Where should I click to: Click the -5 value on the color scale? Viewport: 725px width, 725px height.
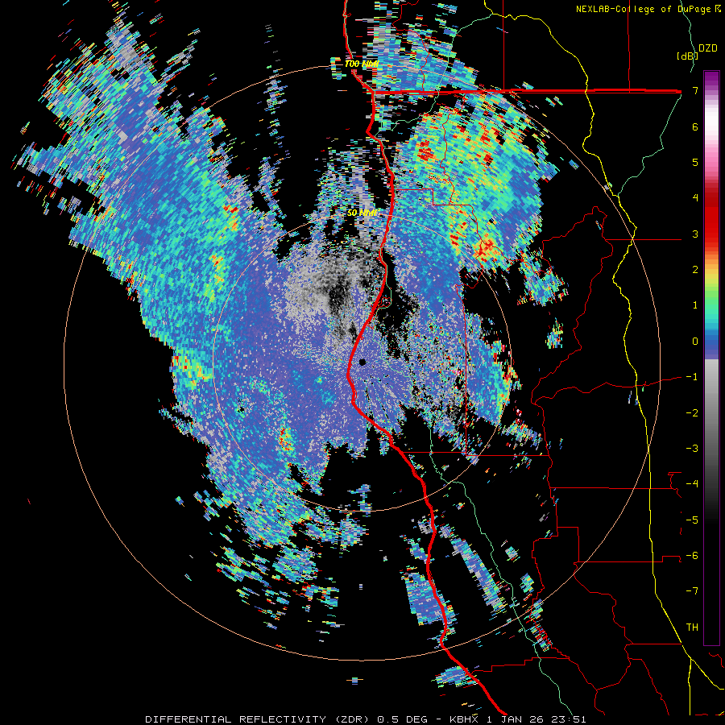pos(692,520)
